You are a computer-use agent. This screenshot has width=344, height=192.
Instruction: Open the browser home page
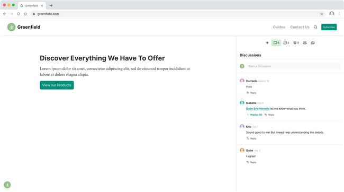[25, 14]
